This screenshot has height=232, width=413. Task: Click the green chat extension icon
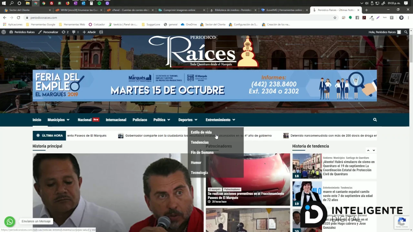[350, 18]
